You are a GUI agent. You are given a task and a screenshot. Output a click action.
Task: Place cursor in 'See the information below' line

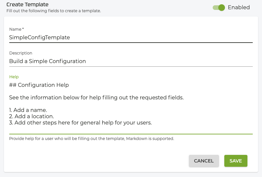[96, 98]
